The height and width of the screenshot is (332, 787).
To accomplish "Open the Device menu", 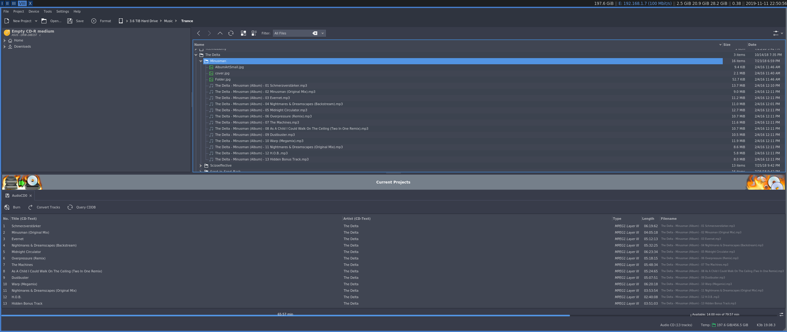I will (x=34, y=11).
